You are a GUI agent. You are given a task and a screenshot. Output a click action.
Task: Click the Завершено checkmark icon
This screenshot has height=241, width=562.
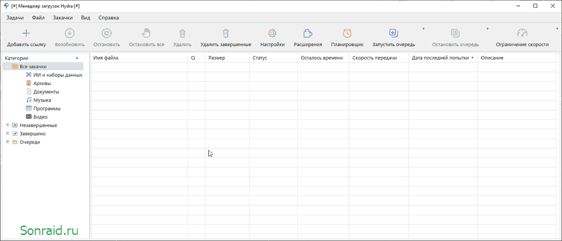click(x=15, y=133)
